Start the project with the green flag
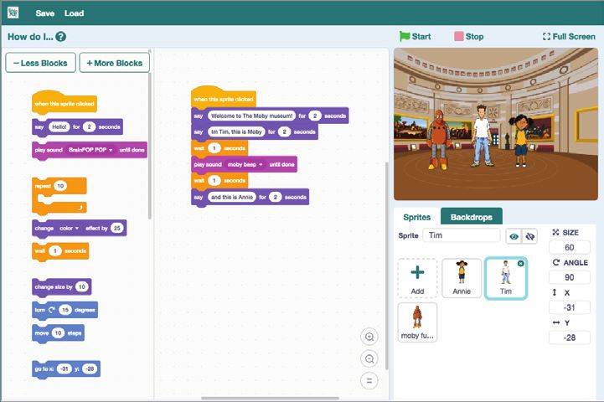This screenshot has height=402, width=604. click(x=416, y=37)
